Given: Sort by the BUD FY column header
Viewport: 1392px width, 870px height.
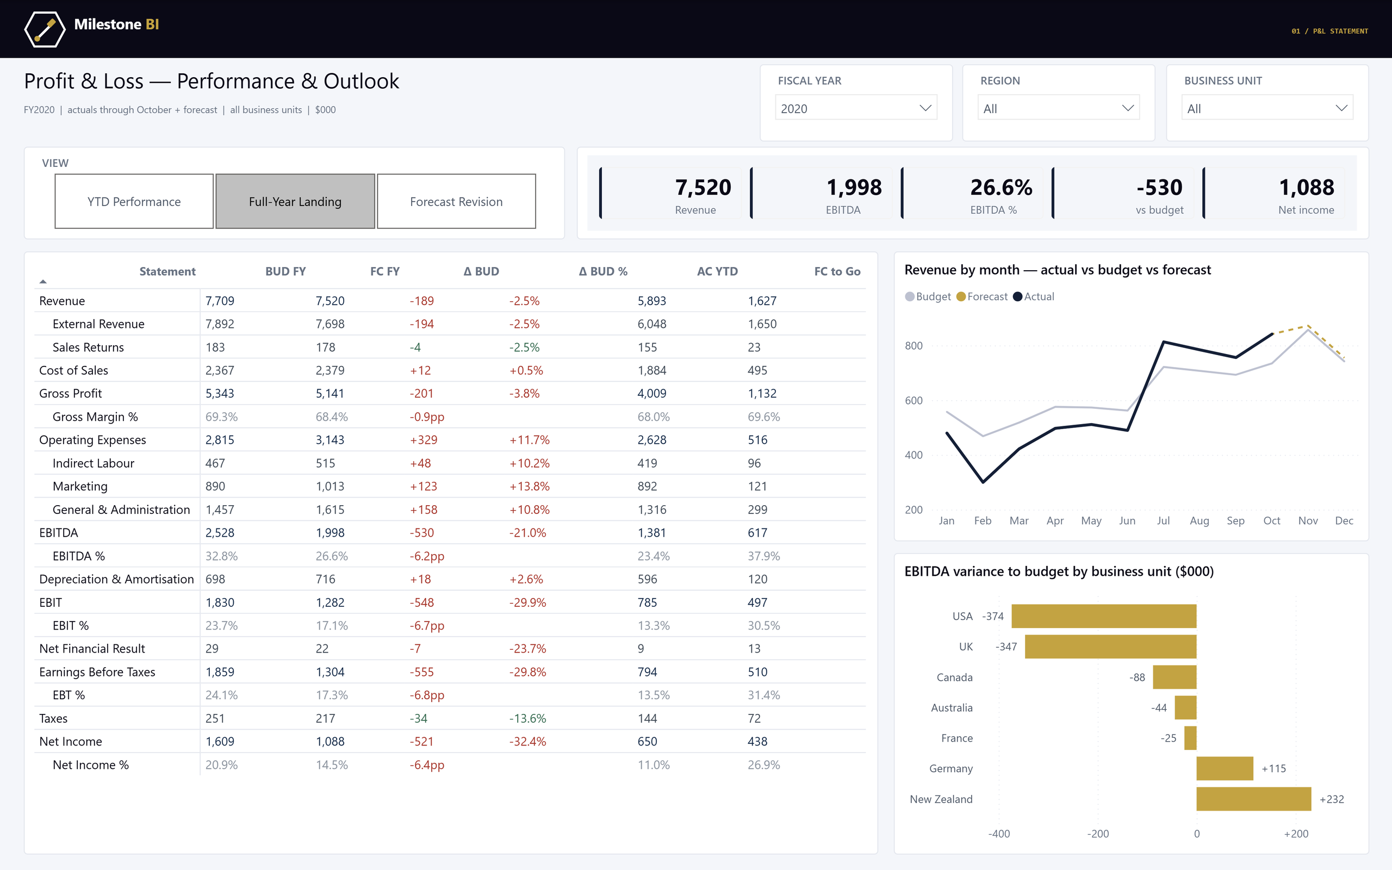Looking at the screenshot, I should pyautogui.click(x=285, y=271).
